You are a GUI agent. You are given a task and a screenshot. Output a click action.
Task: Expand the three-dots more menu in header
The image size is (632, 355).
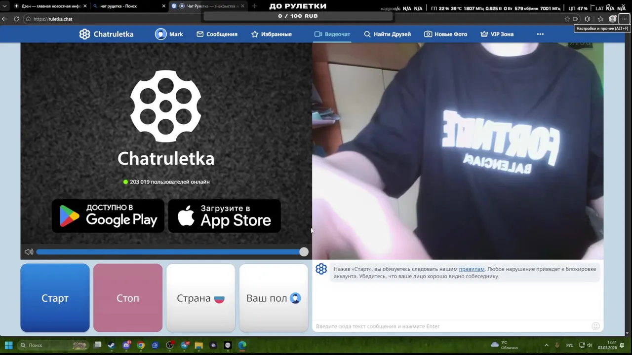pos(540,34)
